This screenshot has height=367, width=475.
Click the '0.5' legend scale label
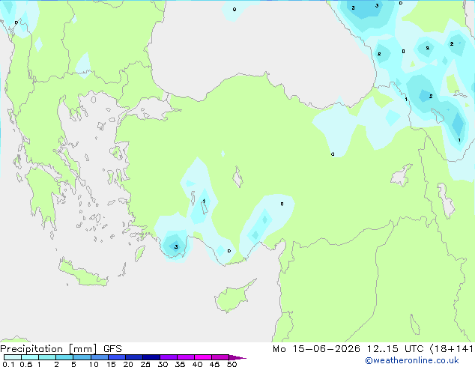[x=26, y=364]
